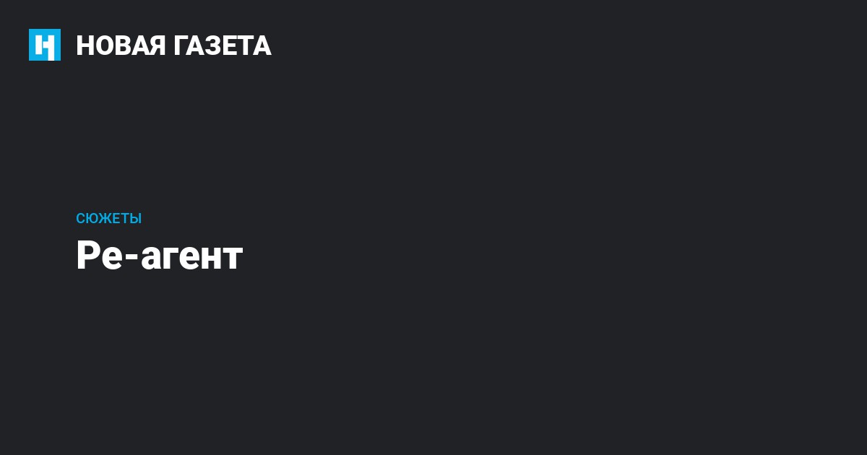Click the large white Ре-агент text
The image size is (867, 455).
point(159,256)
